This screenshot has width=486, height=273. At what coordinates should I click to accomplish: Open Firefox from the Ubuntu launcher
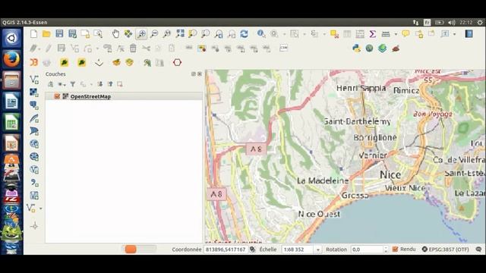click(12, 59)
